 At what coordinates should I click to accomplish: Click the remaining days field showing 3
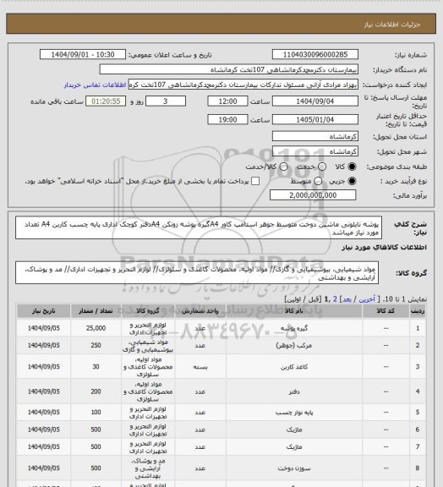(166, 101)
